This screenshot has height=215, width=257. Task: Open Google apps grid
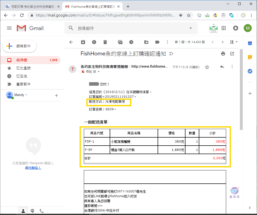coord(224,28)
